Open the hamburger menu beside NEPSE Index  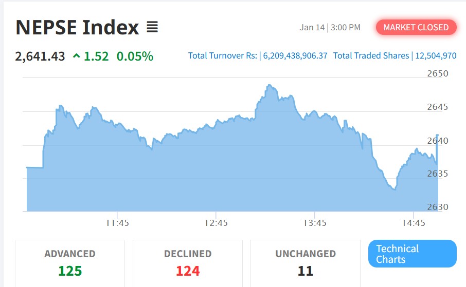click(x=152, y=27)
